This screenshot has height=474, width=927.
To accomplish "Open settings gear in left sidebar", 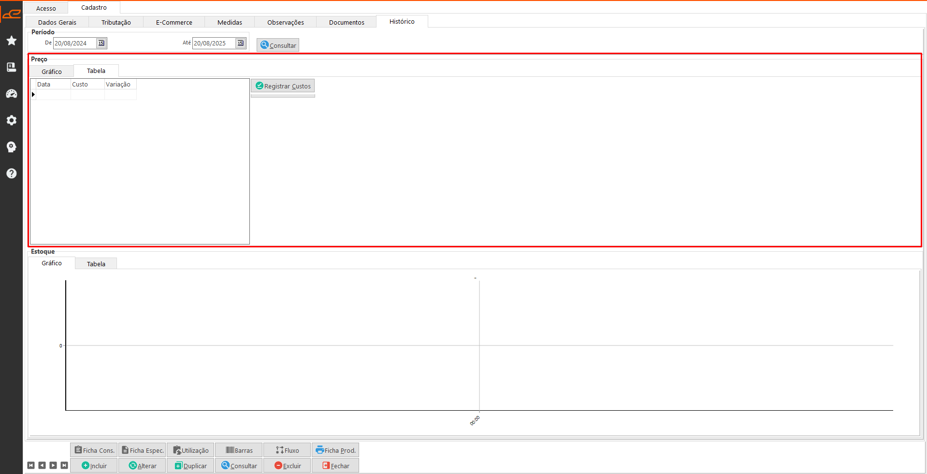I will [x=12, y=120].
